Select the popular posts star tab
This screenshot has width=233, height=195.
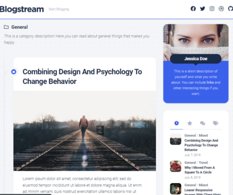coord(190,123)
